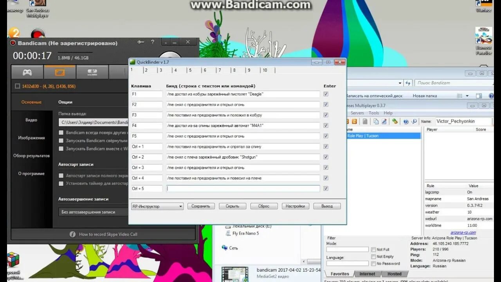The height and width of the screenshot is (282, 501).
Task: Switch to Internet tab in SA-MP
Action: (367, 274)
